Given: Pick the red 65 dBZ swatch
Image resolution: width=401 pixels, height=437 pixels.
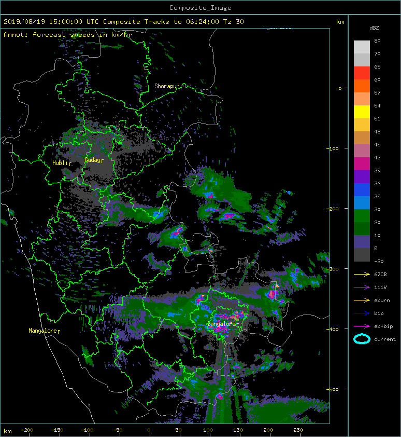Looking at the screenshot, I should click(x=362, y=73).
